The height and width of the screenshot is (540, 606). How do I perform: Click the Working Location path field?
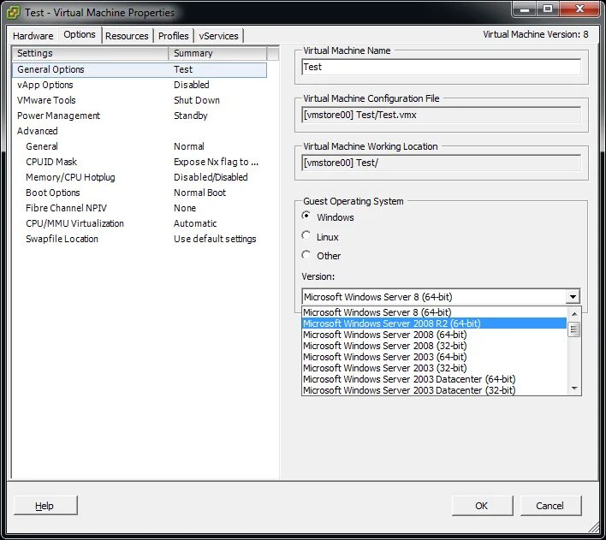point(441,163)
